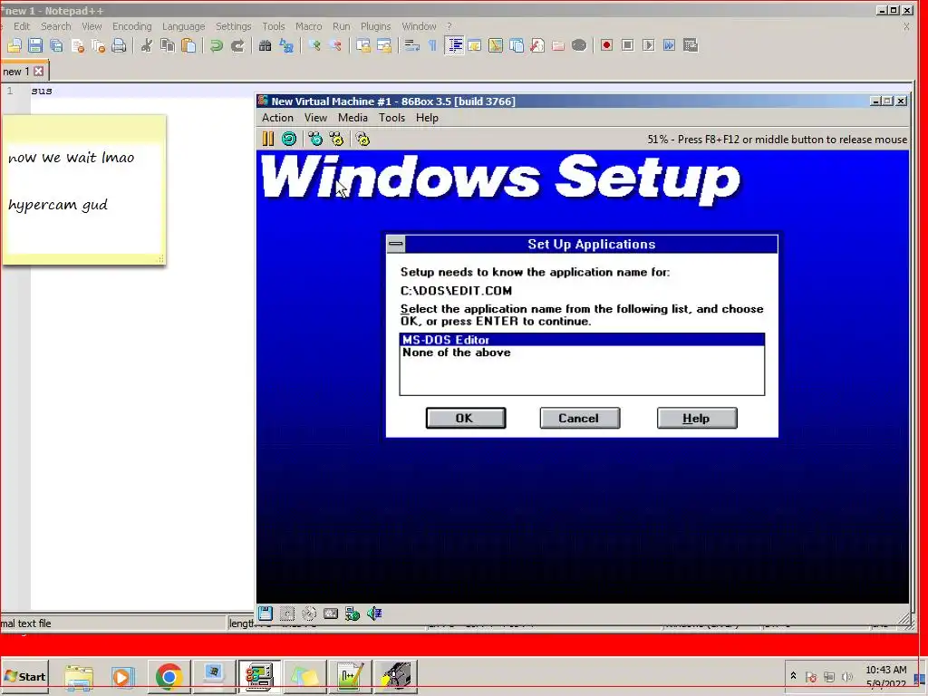Pause the virtual machine in 86Box toolbar
Screen dimensions: 928x696
(268, 139)
